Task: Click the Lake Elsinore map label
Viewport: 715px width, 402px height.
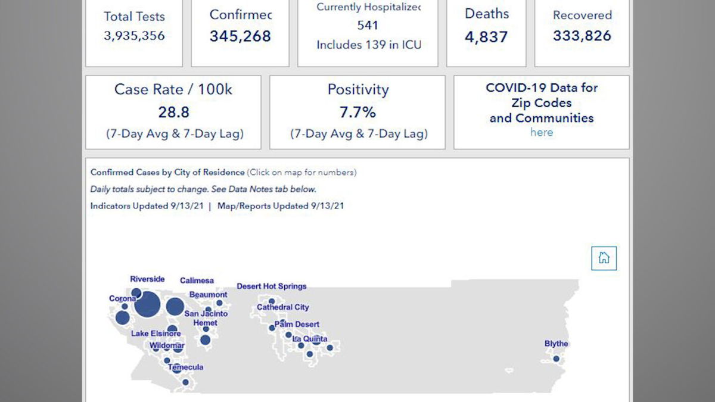Action: click(x=156, y=334)
